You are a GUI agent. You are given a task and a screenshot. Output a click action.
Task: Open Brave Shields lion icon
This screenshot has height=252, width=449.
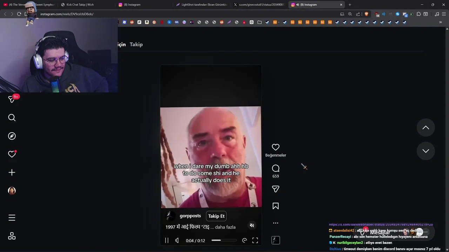(367, 14)
